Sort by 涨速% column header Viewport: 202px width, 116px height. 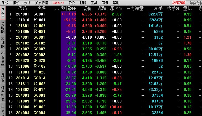(x=116, y=9)
